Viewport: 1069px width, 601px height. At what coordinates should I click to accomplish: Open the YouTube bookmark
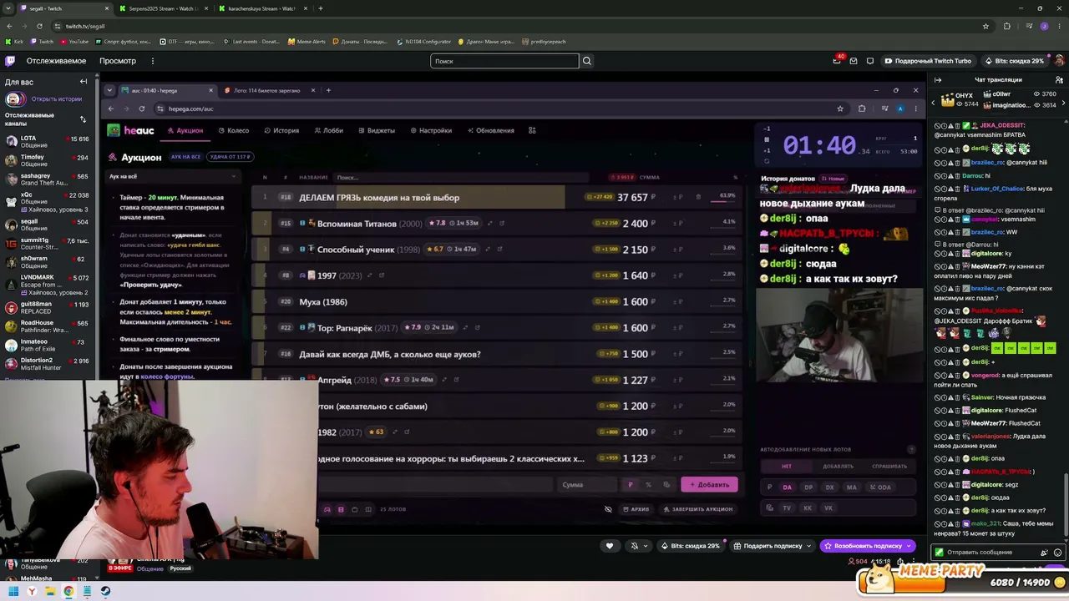point(74,42)
